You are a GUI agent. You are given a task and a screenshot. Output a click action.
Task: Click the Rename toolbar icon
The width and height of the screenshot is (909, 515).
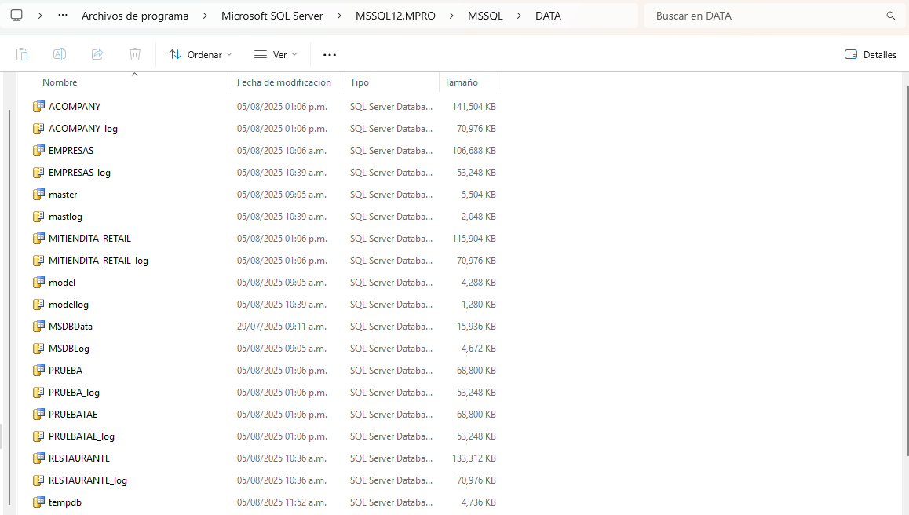coord(59,54)
